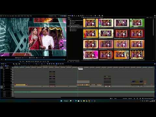The image size is (156, 117).
Task: Select the white-framed clip thumbnail in bin
Action: [x=122, y=23]
